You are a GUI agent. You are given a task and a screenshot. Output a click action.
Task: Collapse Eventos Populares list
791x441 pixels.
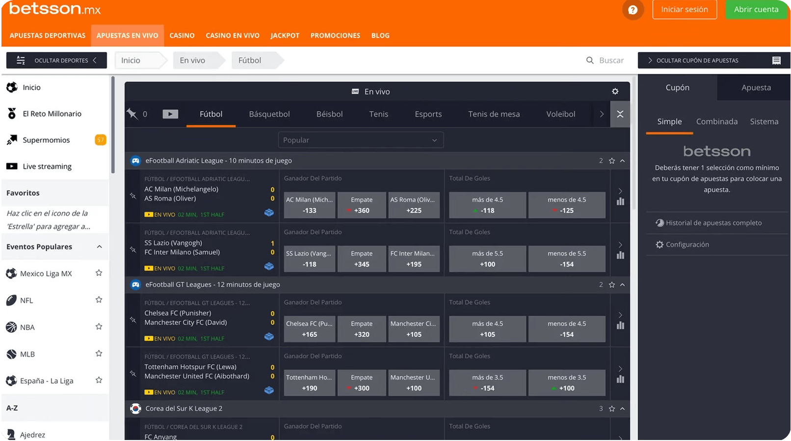99,247
